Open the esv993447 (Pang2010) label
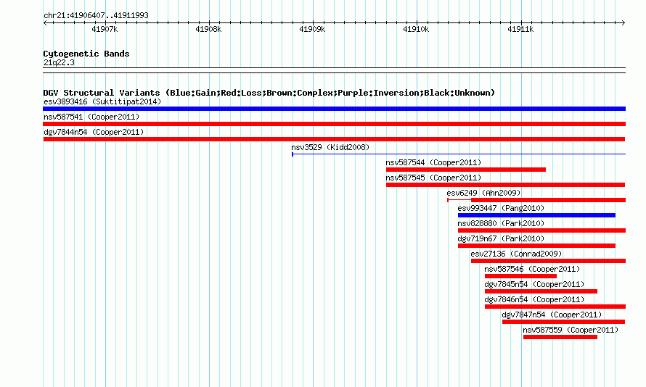646x387 pixels. (501, 208)
